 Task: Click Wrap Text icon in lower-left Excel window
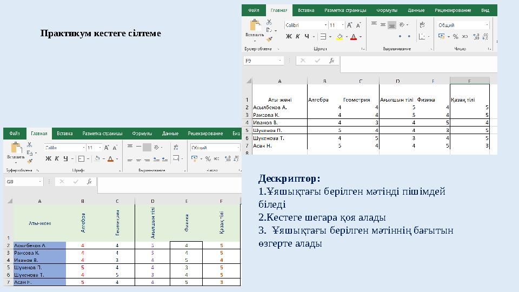[x=175, y=147]
